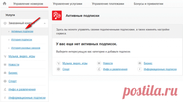Click round ball icon in main panel
183x102 pixels.
(x=59, y=69)
